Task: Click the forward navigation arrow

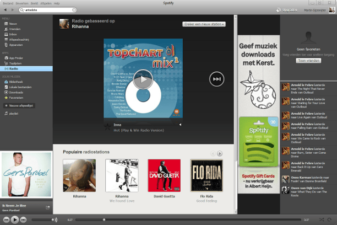Action: tap(13, 10)
